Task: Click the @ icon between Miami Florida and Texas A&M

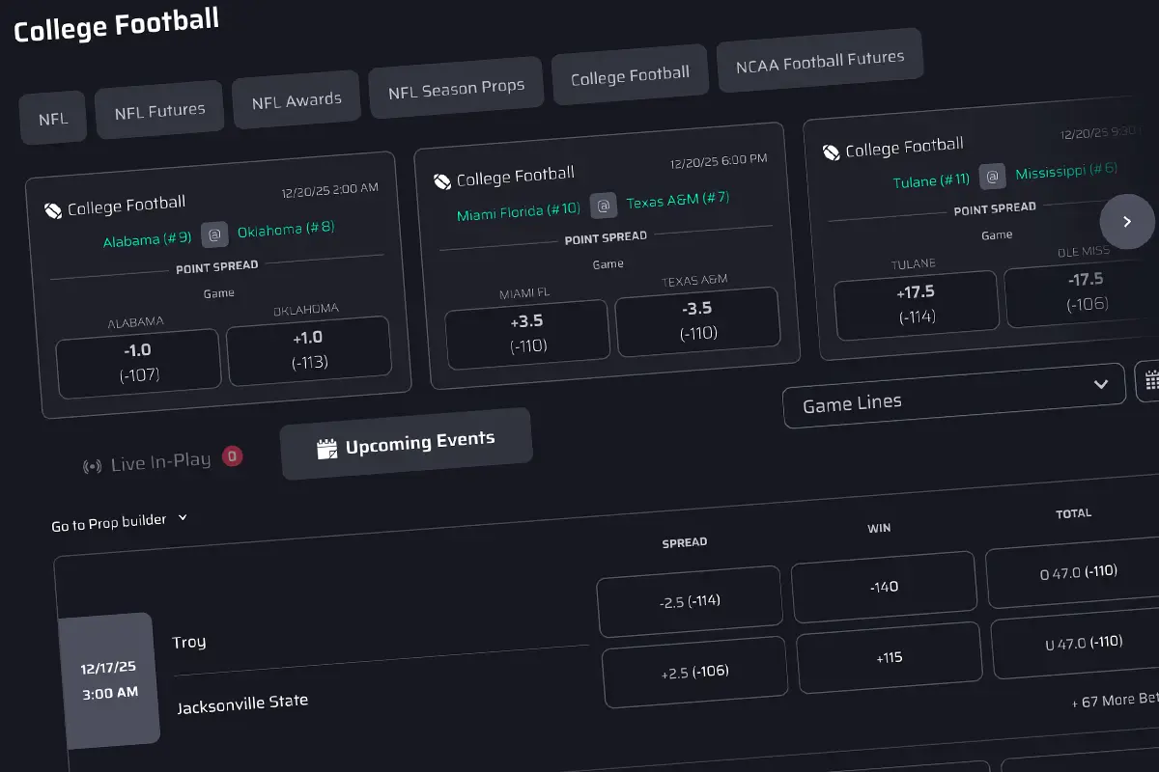Action: (x=604, y=205)
